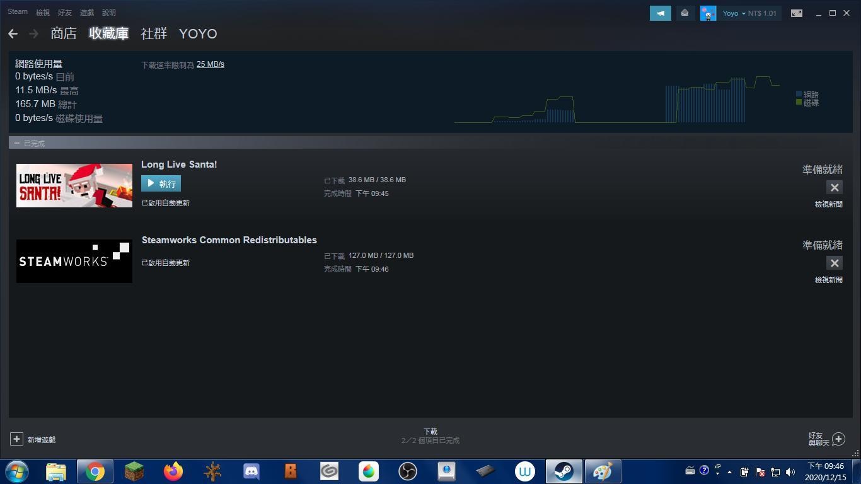
Task: Click the 11.5 MB/s peak text
Action: click(x=47, y=90)
